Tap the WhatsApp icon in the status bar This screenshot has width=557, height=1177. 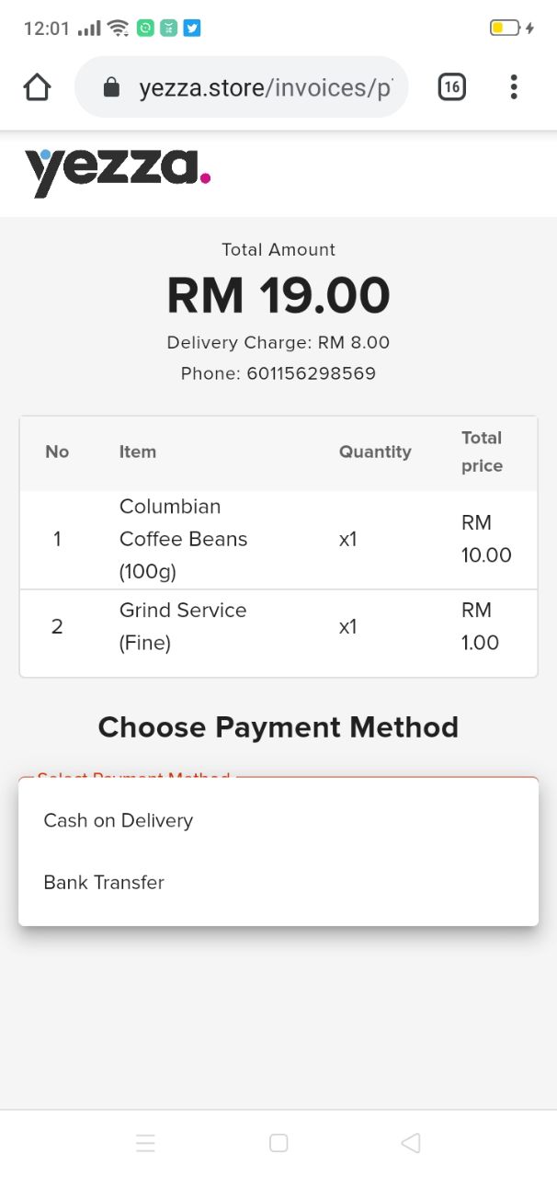(146, 29)
